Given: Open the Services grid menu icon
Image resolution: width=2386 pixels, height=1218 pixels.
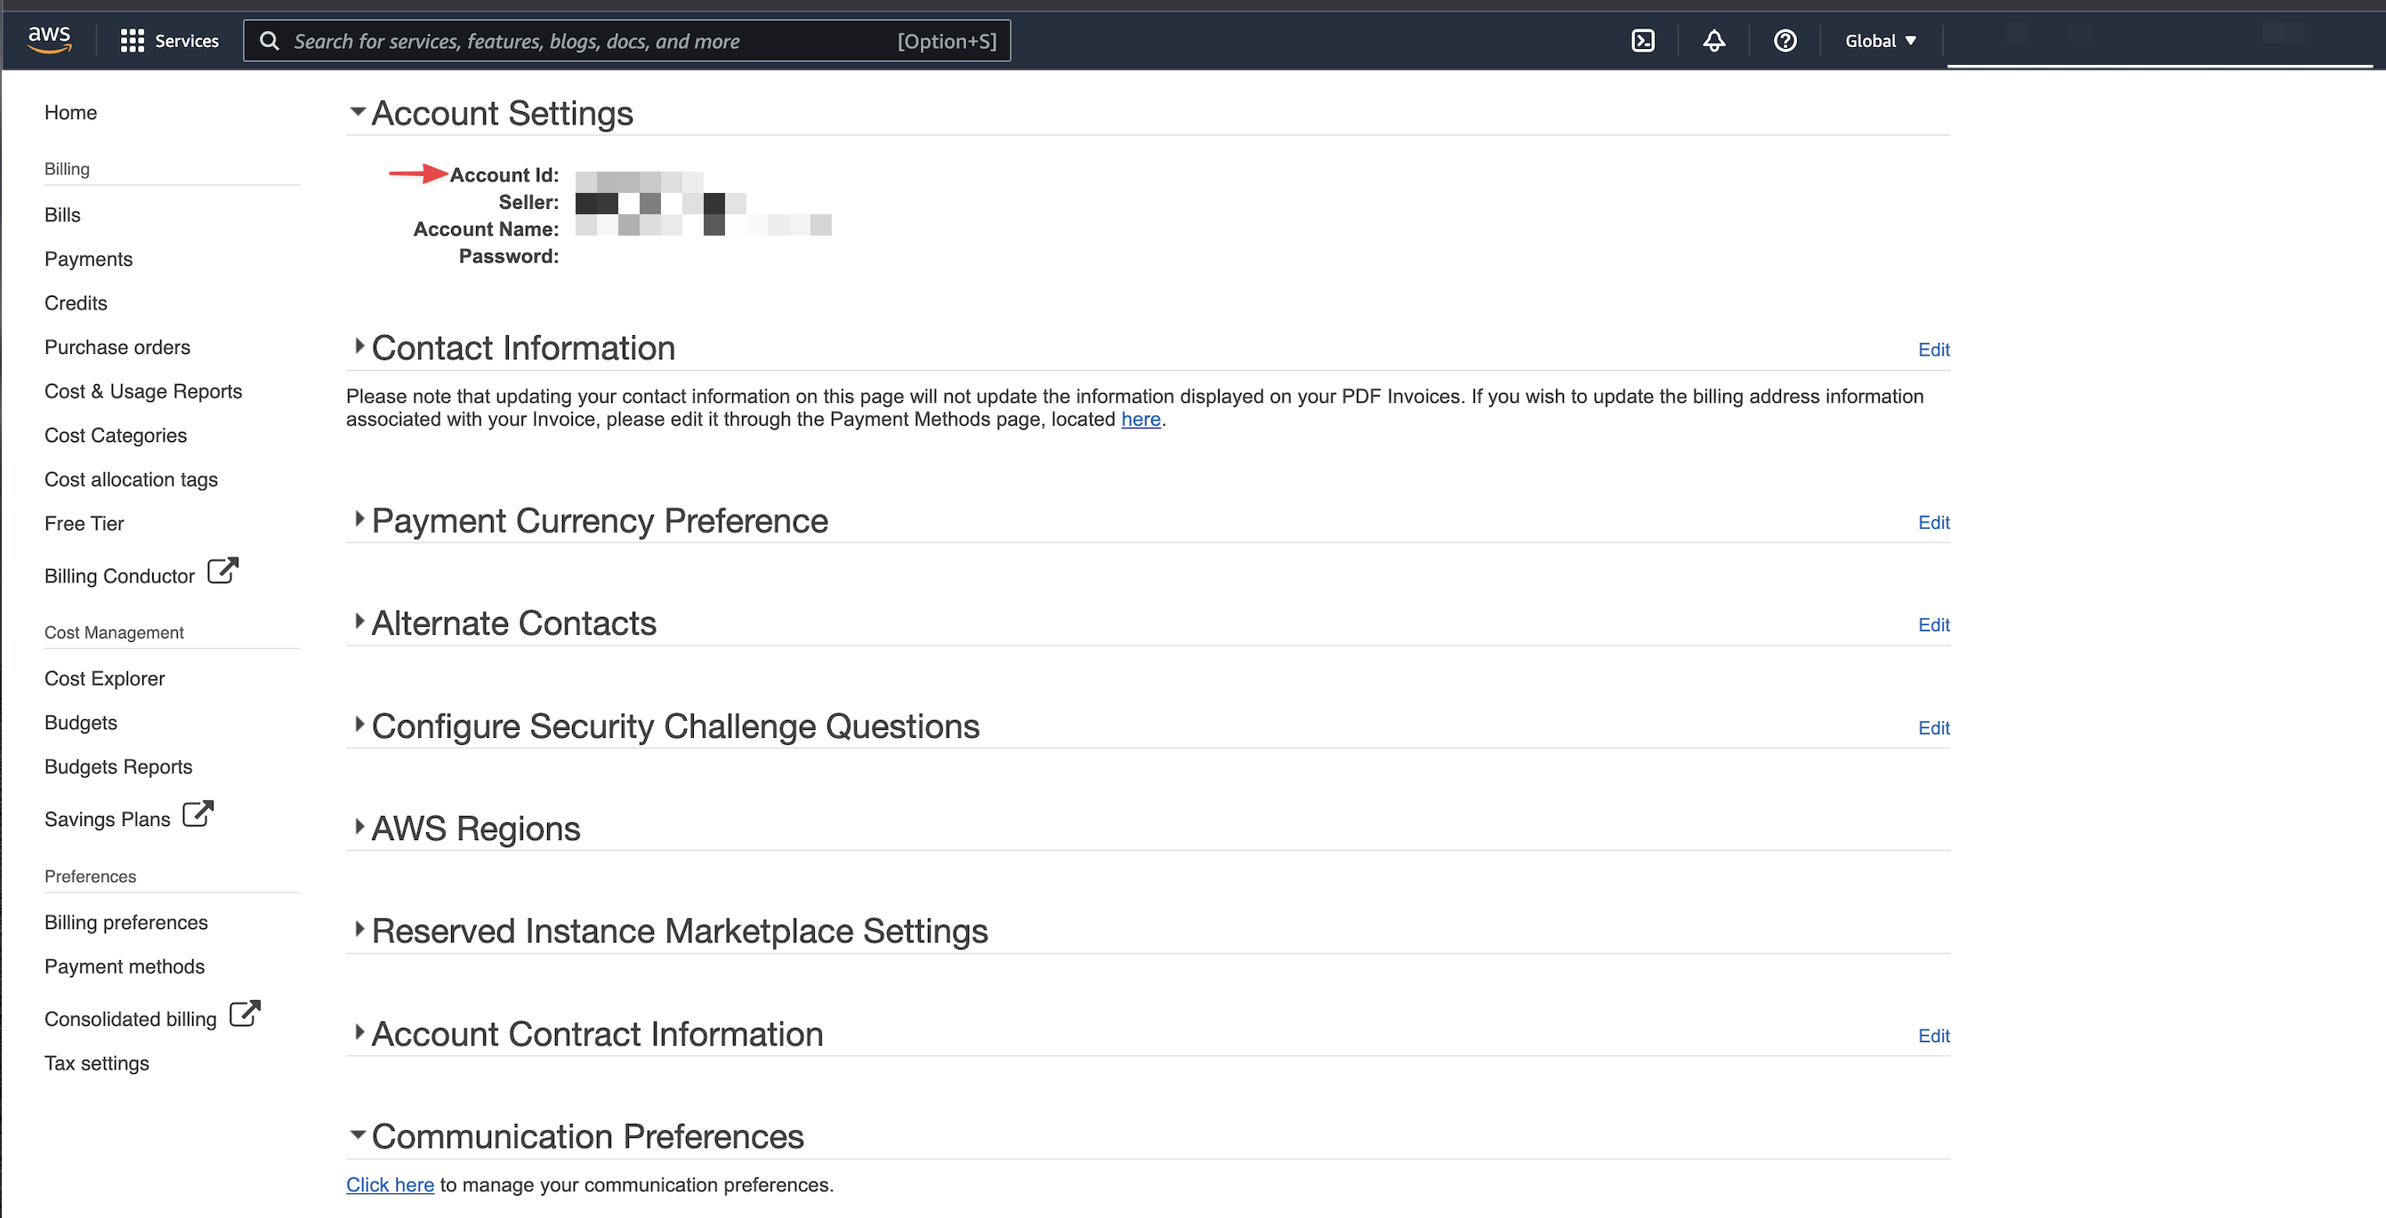Looking at the screenshot, I should (x=132, y=41).
